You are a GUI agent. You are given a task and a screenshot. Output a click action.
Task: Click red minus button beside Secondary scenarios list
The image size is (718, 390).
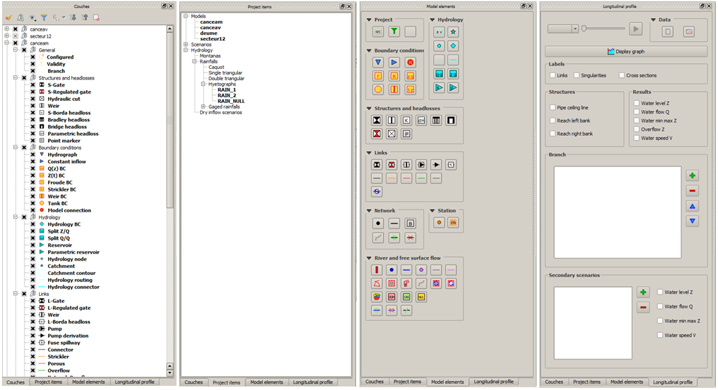[x=643, y=307]
